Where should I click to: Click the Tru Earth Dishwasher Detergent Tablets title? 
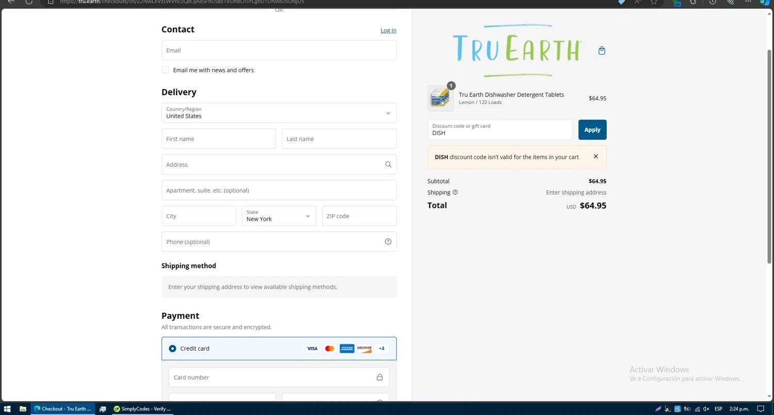click(511, 95)
